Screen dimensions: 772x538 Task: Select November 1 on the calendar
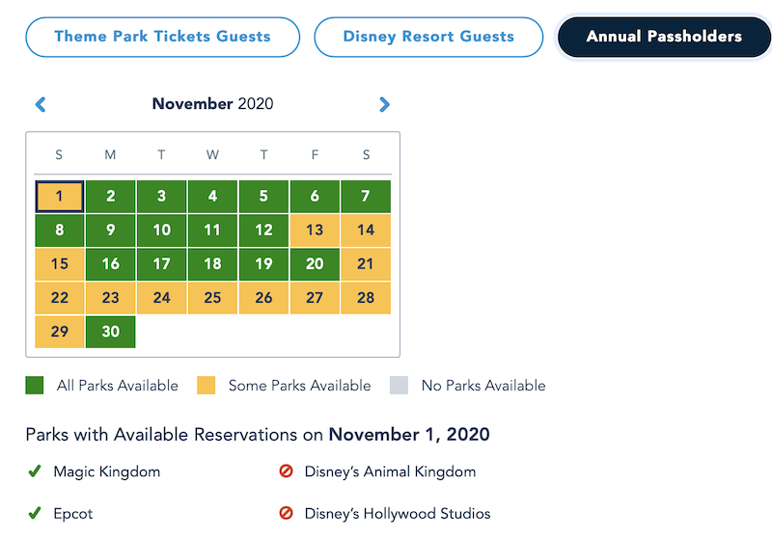click(60, 197)
